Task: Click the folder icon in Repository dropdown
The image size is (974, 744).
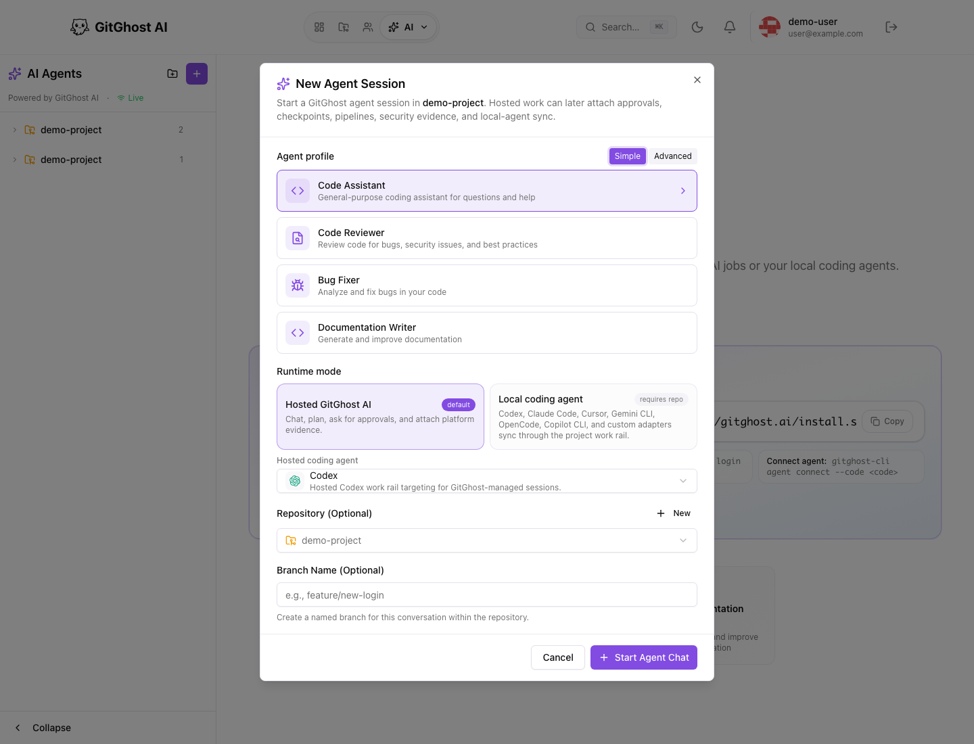Action: click(291, 540)
